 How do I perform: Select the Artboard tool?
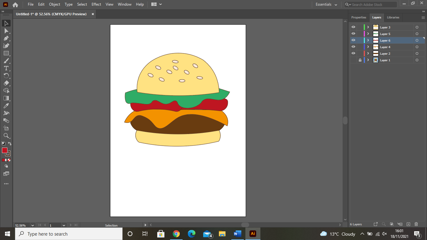click(x=6, y=128)
